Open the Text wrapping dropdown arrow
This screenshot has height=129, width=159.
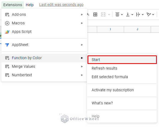point(143,15)
